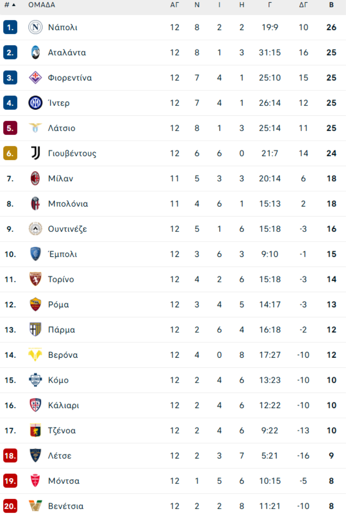Sort by the ΟΜΑΔΑ column header
Viewport: 346px width, 518px height.
(x=42, y=5)
